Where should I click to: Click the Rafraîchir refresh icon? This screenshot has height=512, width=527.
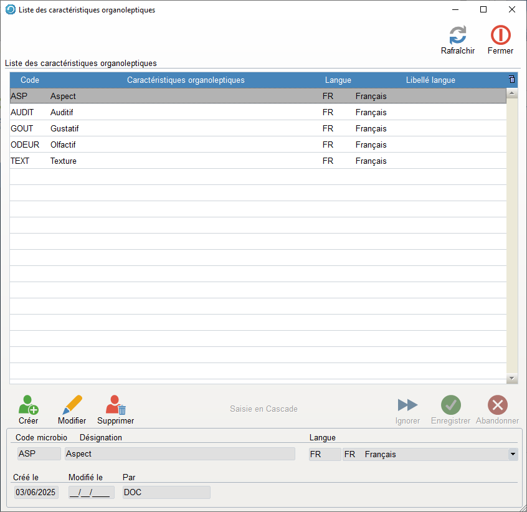[457, 35]
